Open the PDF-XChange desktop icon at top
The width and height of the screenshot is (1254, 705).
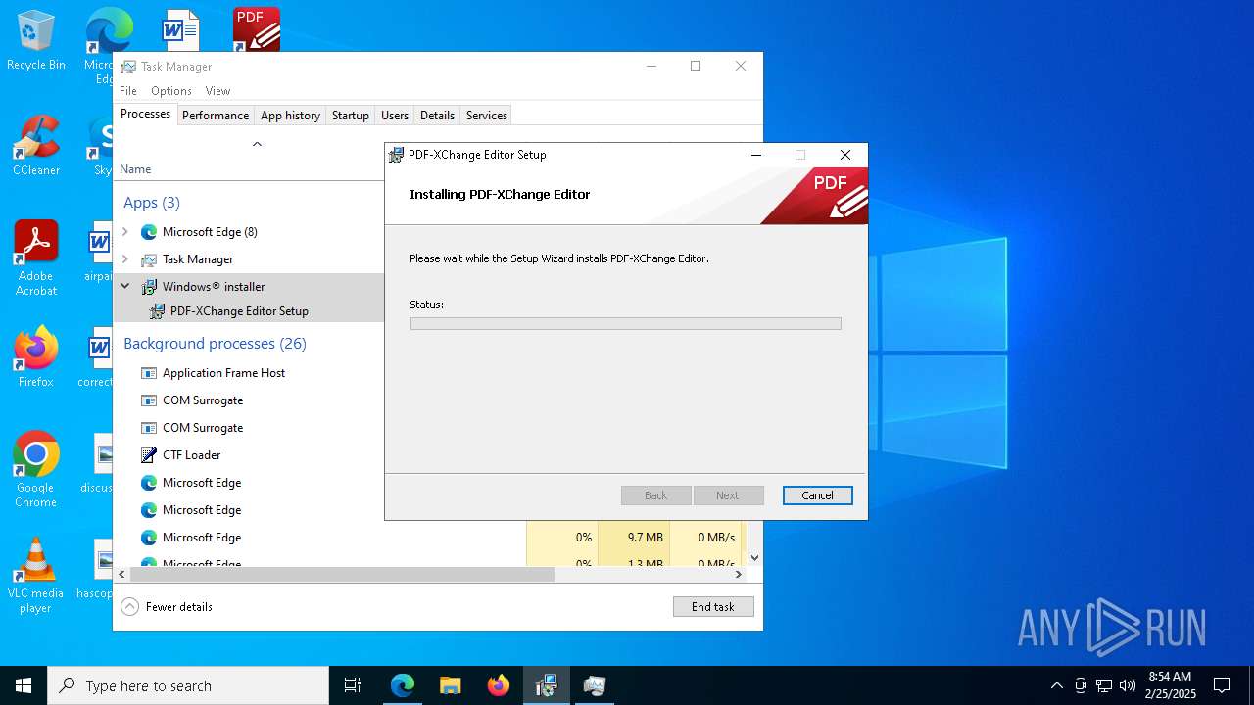click(x=257, y=29)
